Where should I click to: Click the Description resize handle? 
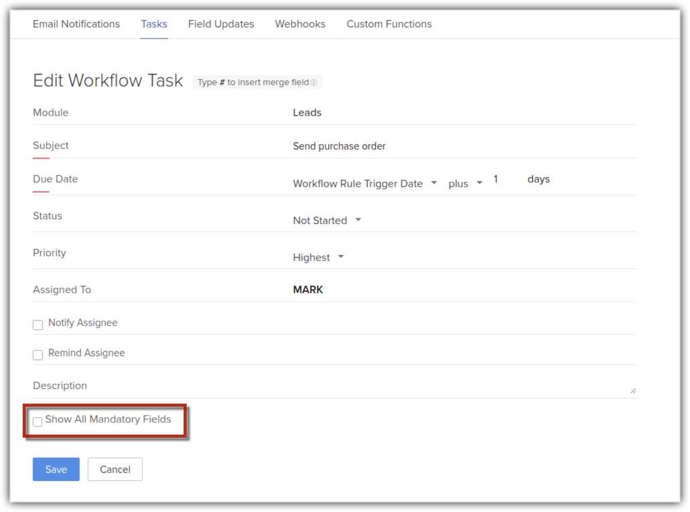click(x=633, y=391)
